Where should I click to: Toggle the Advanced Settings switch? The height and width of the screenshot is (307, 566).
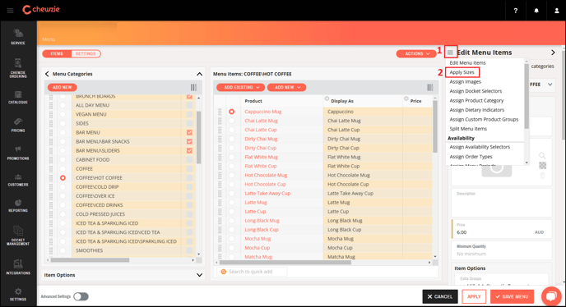click(81, 296)
